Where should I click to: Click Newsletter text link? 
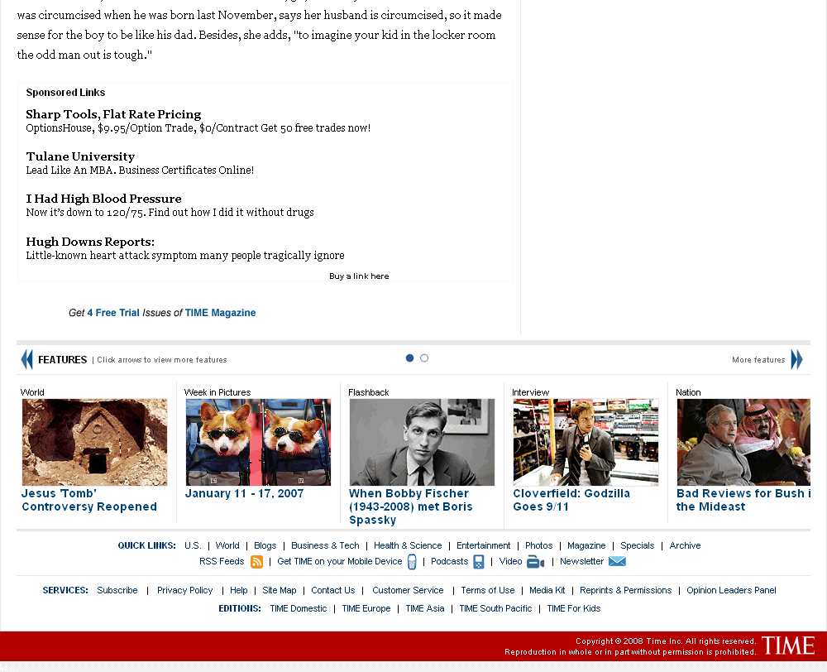click(581, 561)
